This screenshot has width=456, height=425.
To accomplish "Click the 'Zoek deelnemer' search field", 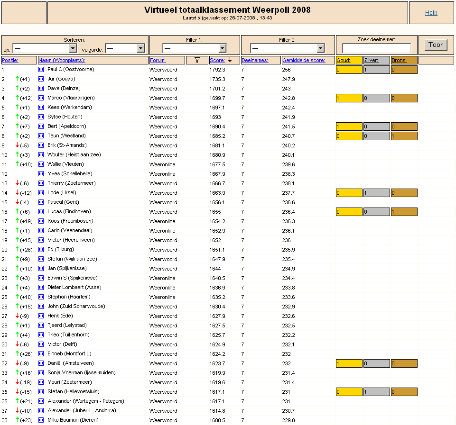I will (x=376, y=48).
